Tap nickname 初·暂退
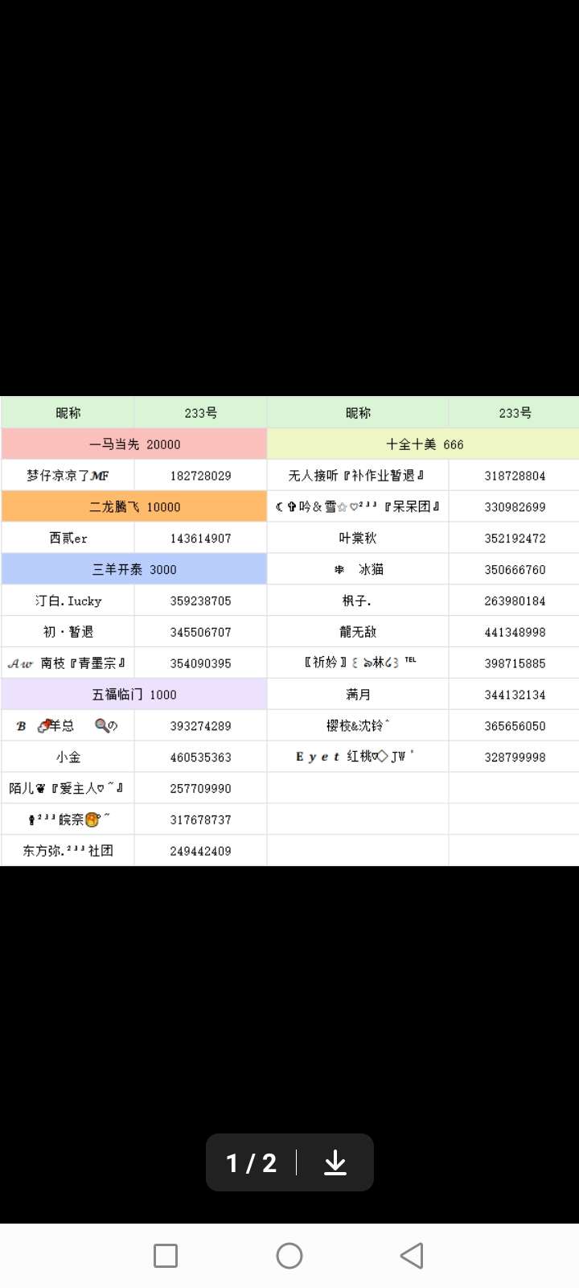 (68, 632)
